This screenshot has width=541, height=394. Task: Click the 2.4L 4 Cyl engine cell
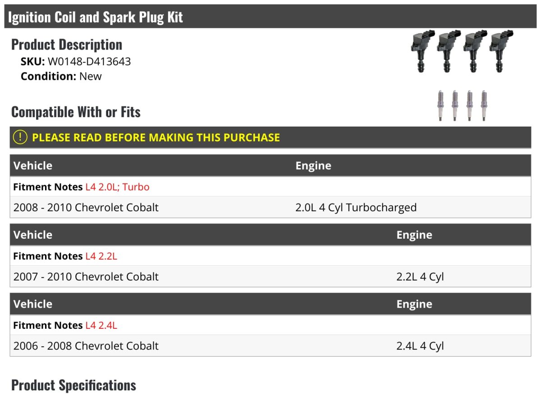(x=420, y=346)
